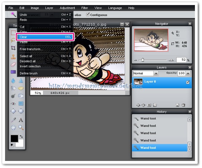Click the Wand tool icon in options bar

pyautogui.click(x=13, y=14)
